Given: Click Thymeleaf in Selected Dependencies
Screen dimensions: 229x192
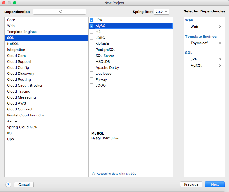Looking at the screenshot, I should (199, 43).
